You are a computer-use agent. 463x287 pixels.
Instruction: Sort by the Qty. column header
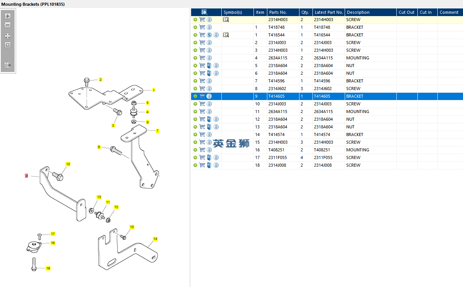tap(306, 12)
